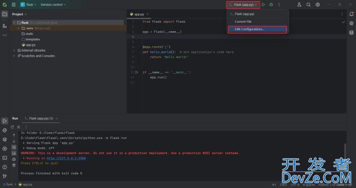This screenshot has width=356, height=188.
Task: Click the 4:1 cursor position widget
Action: (274, 185)
